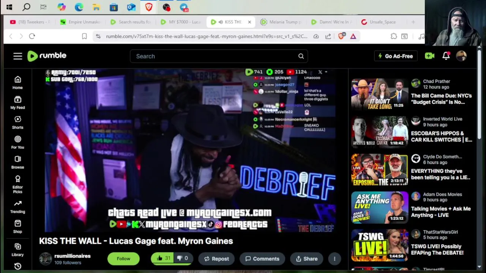Switch to the Search results tab
Screen dimensions: 486x273
tap(130, 22)
